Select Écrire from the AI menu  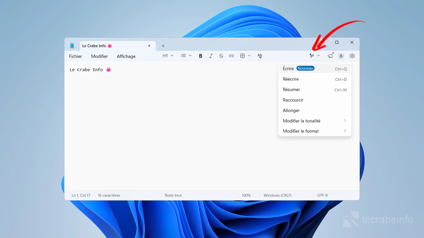pyautogui.click(x=287, y=68)
